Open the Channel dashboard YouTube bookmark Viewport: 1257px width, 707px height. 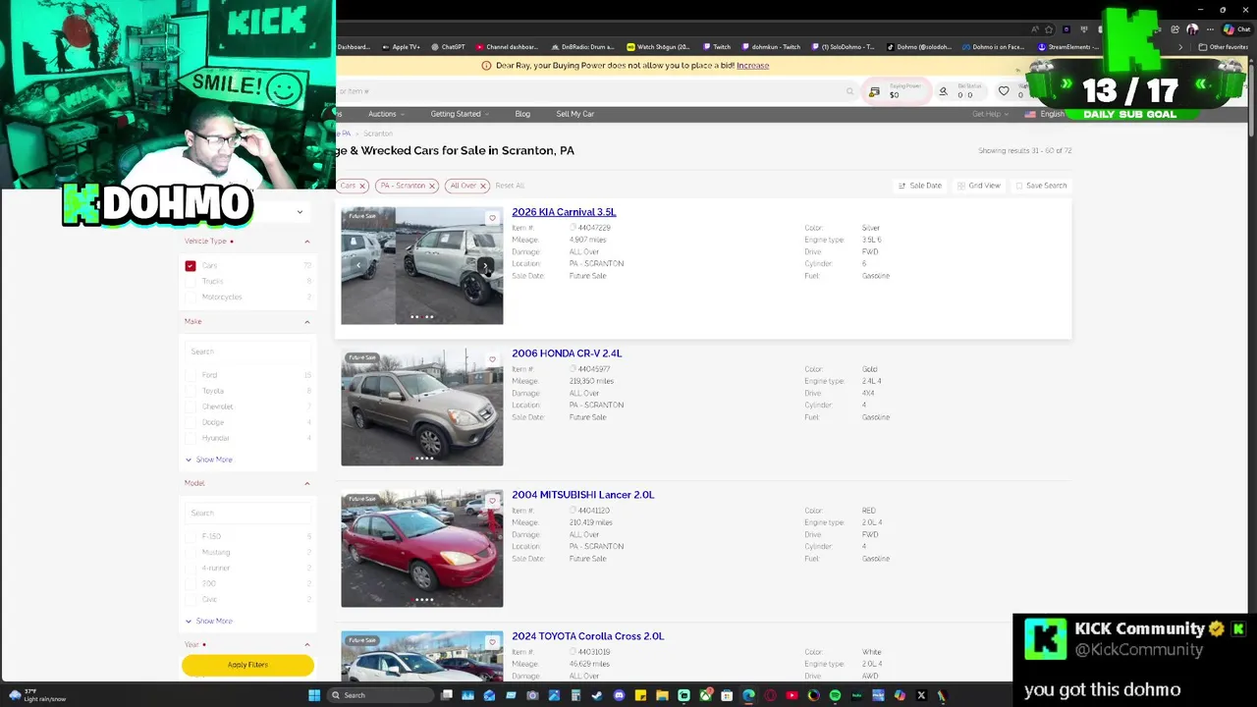[x=506, y=47]
